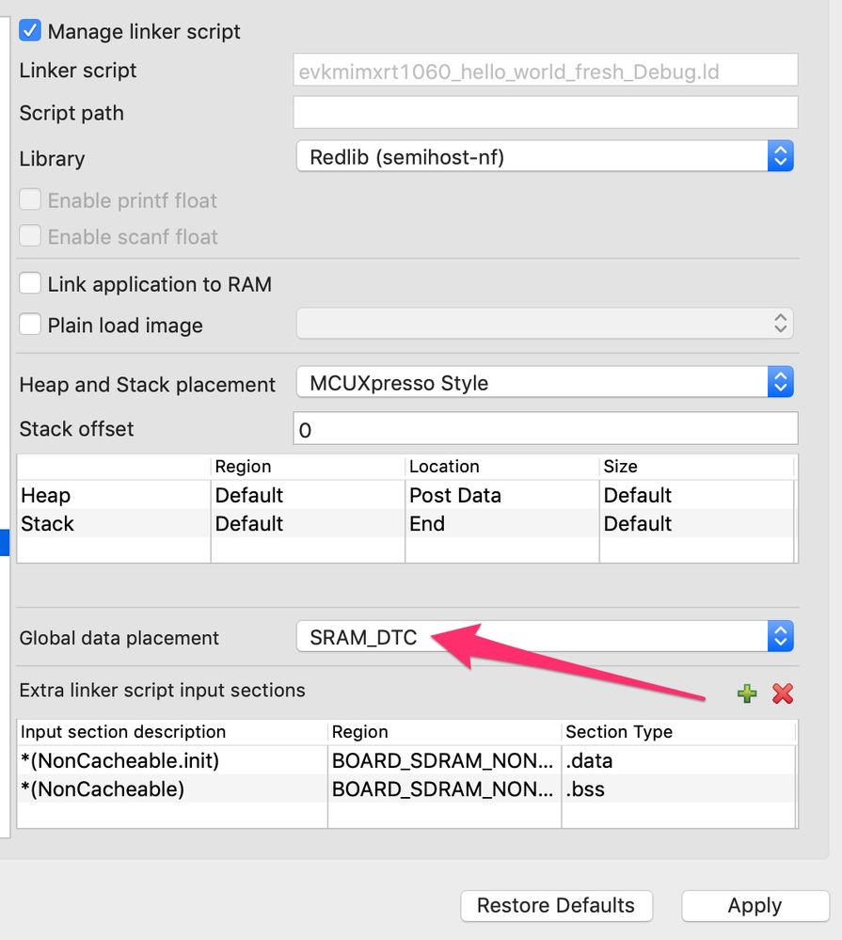The image size is (842, 940).
Task: Click Region column header in heap table
Action: [x=308, y=467]
